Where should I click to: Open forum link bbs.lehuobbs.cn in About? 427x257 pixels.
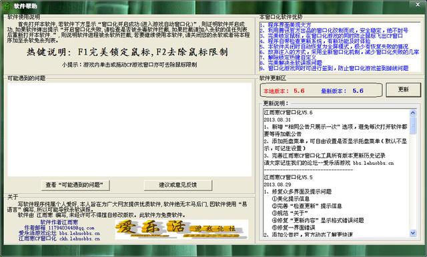click(x=79, y=234)
